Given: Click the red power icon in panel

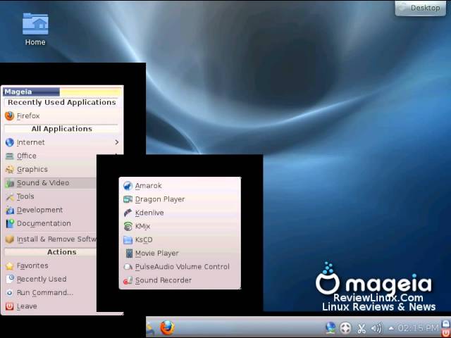Looking at the screenshot, I should pyautogui.click(x=445, y=332).
